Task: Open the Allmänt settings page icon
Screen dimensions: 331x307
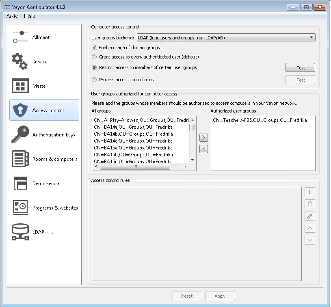Action: [20, 37]
